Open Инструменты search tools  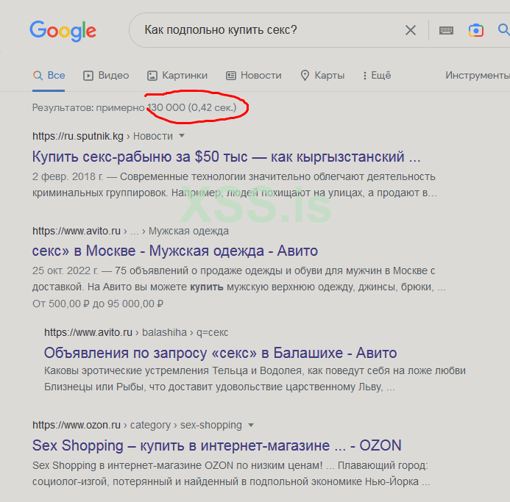tap(478, 76)
